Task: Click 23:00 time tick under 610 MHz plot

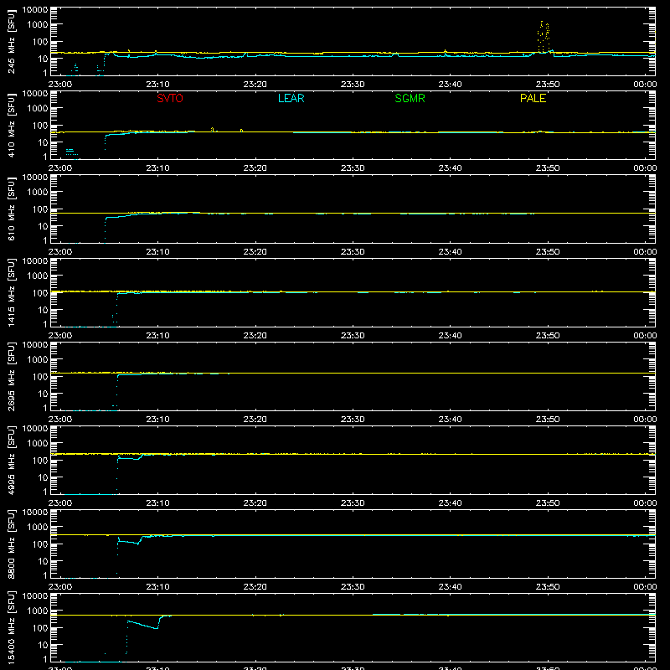Action: tap(60, 252)
